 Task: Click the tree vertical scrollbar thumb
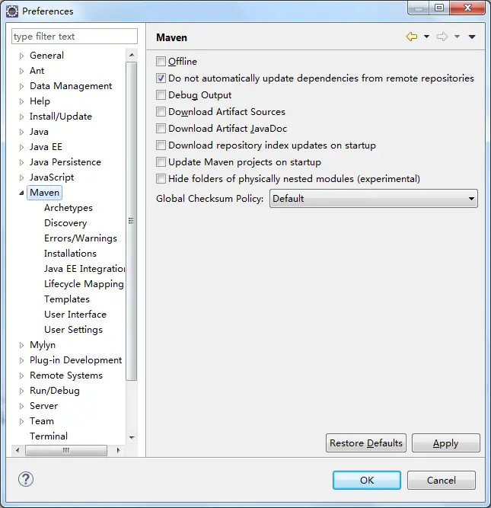click(x=131, y=222)
